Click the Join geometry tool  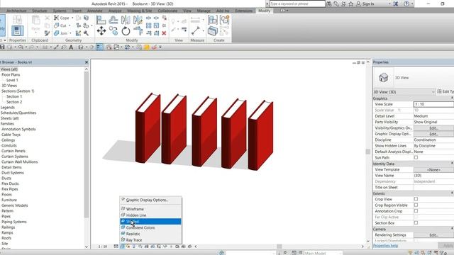coord(61,33)
